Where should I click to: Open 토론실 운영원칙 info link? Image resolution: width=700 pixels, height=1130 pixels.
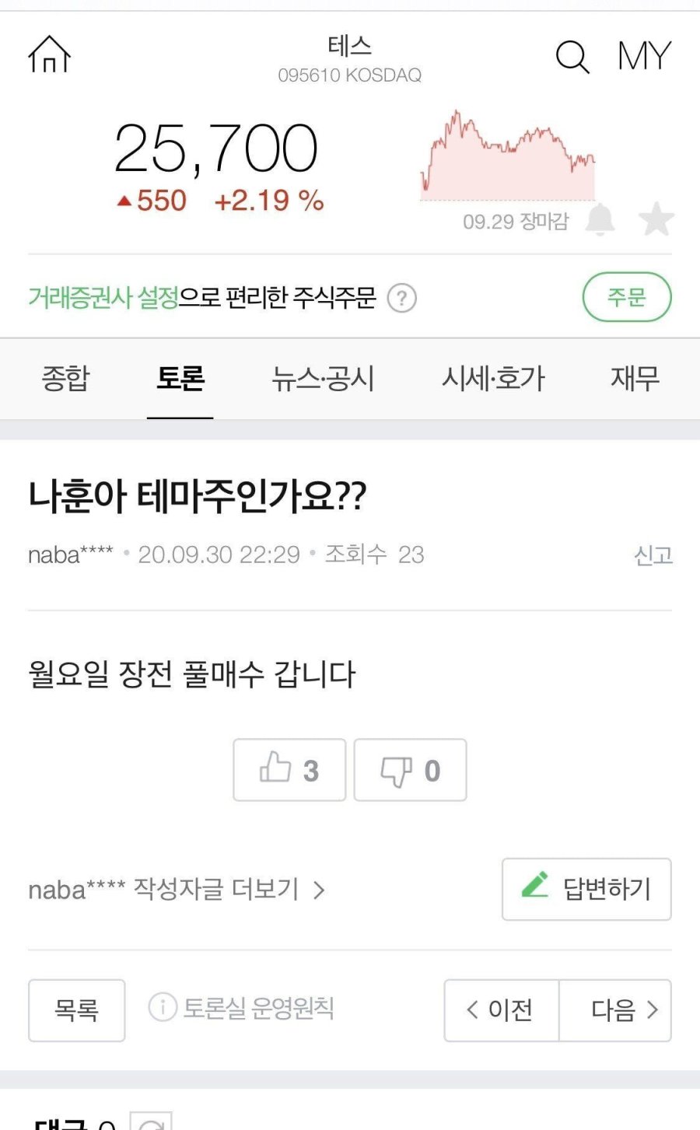[x=242, y=1009]
